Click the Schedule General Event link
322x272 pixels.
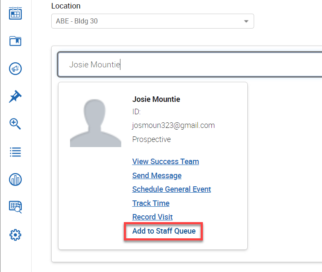coord(172,189)
